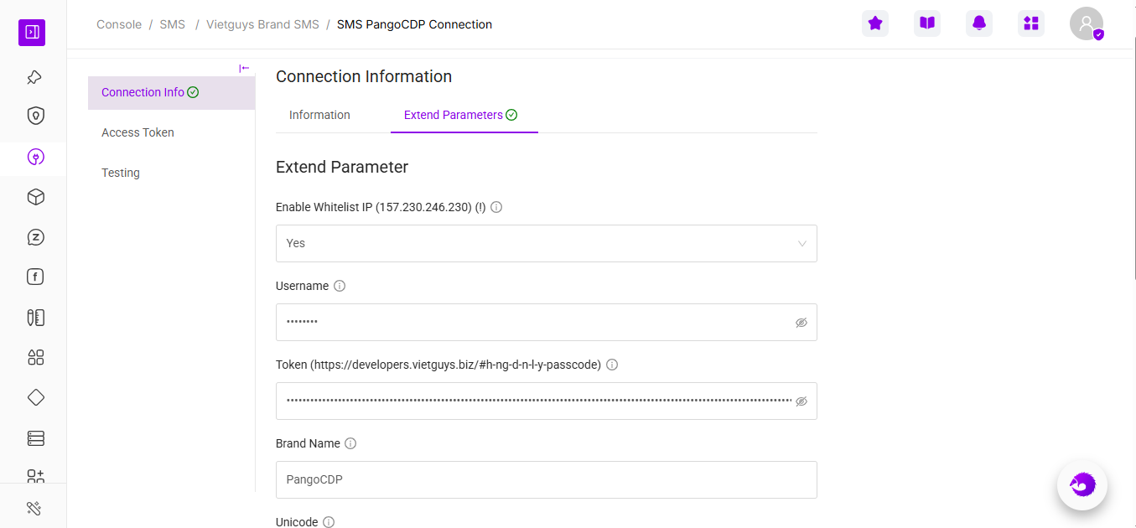This screenshot has height=528, width=1136.
Task: Open the notifications bell icon
Action: coord(979,23)
